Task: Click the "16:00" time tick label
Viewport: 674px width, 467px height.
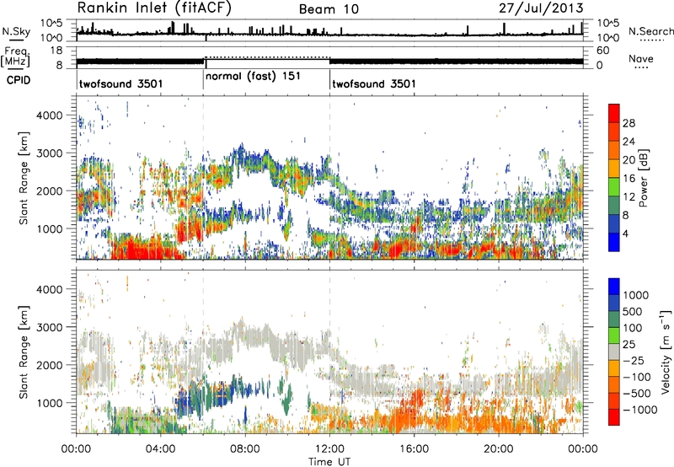Action: point(414,449)
